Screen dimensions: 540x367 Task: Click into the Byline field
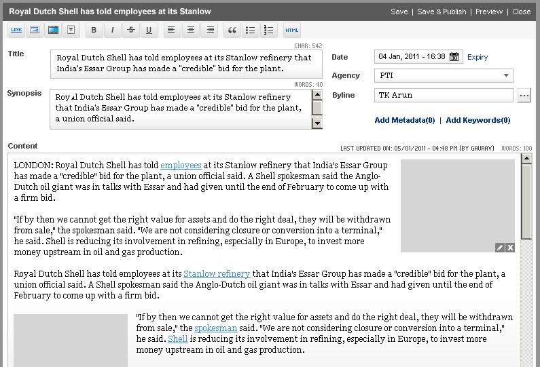(443, 96)
